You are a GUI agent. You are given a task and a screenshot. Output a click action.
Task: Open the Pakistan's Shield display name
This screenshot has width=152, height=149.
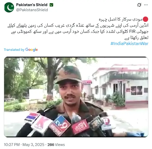(32, 5)
